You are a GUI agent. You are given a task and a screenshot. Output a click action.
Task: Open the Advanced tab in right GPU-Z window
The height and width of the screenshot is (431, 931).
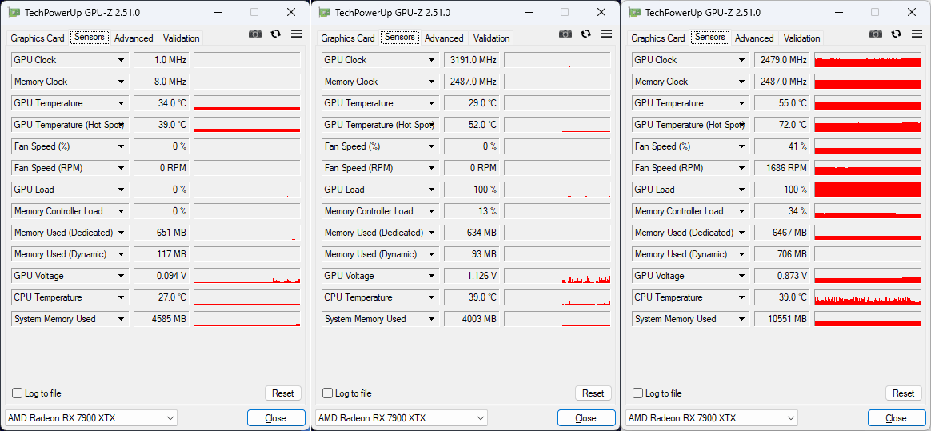pos(754,38)
